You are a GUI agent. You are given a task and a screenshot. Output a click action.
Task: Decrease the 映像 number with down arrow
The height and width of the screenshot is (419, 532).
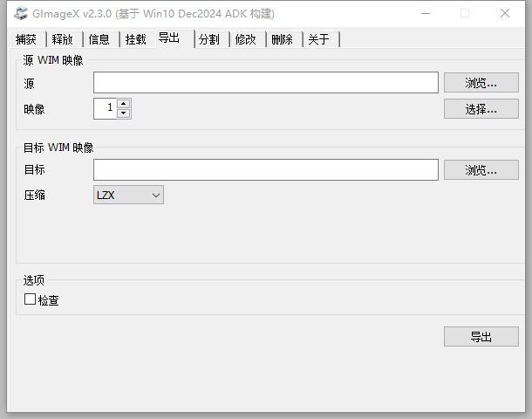click(x=123, y=113)
